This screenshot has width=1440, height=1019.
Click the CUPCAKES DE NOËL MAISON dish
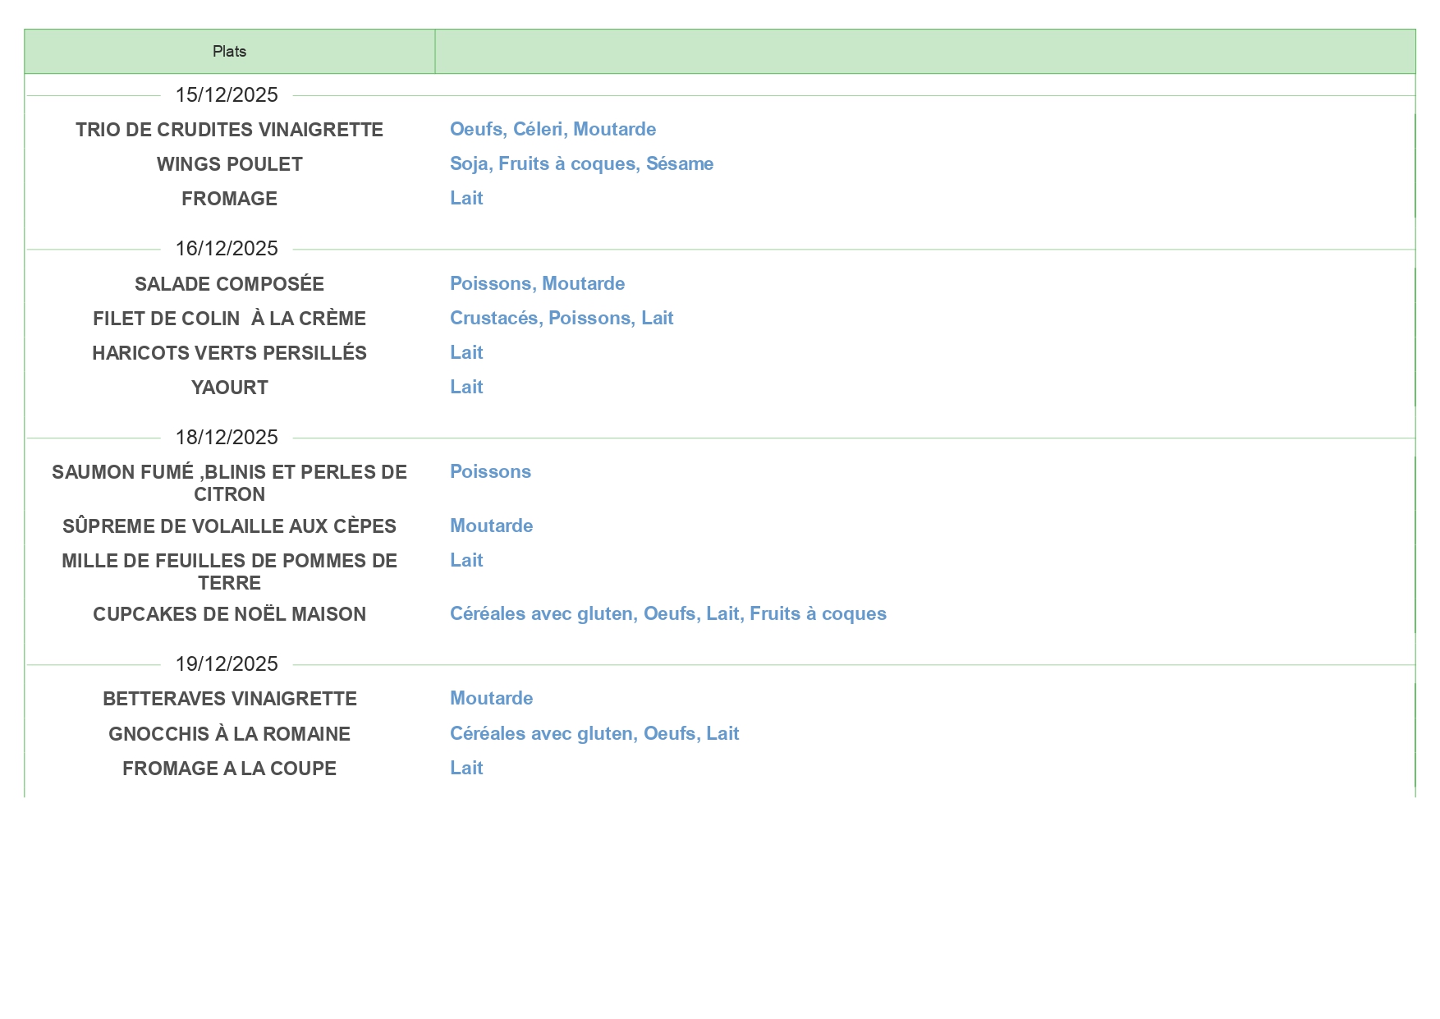[229, 614]
